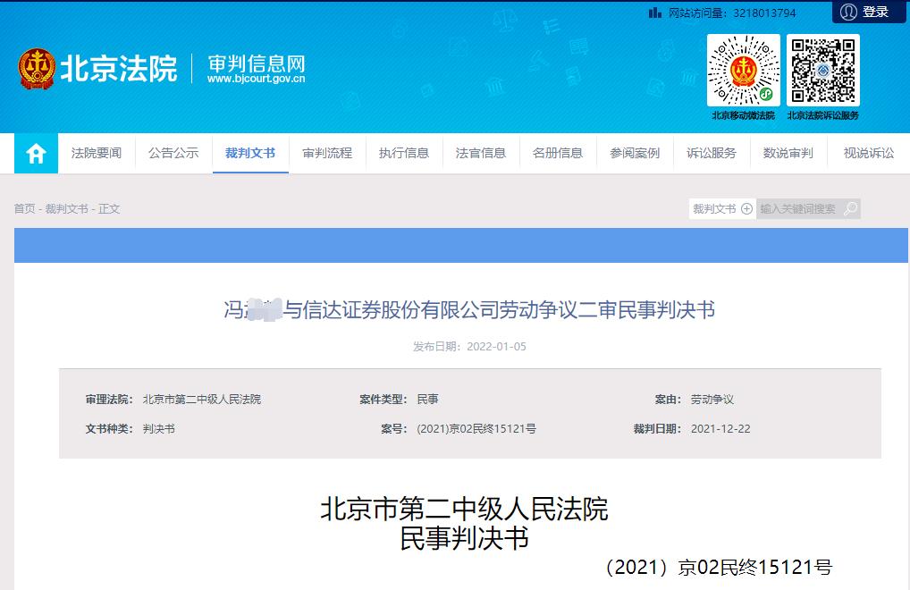Click the court name 北京市第二中级人民法院 in info box
Image resolution: width=910 pixels, height=590 pixels.
tap(202, 399)
